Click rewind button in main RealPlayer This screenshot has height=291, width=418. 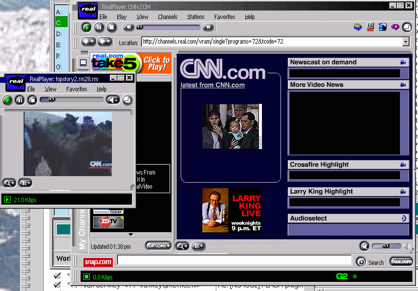coord(128,27)
